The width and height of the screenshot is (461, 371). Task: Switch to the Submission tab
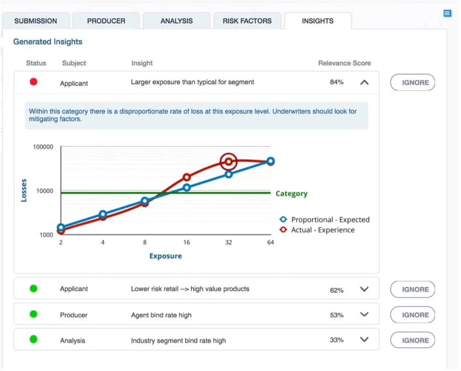pyautogui.click(x=35, y=21)
